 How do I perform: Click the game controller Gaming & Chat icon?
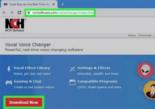click(x=9, y=82)
